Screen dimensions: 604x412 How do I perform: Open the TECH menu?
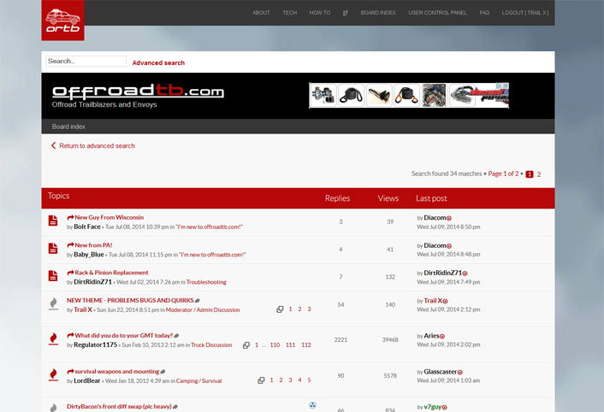point(289,13)
